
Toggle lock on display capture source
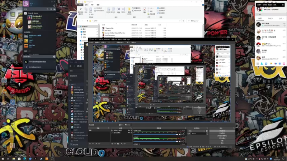click(x=131, y=133)
